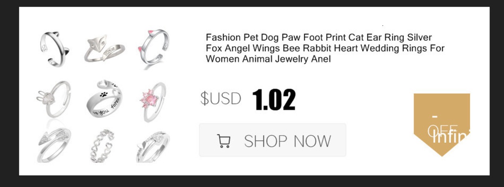
Task: Click the 1.02 price amount
Action: (274, 99)
